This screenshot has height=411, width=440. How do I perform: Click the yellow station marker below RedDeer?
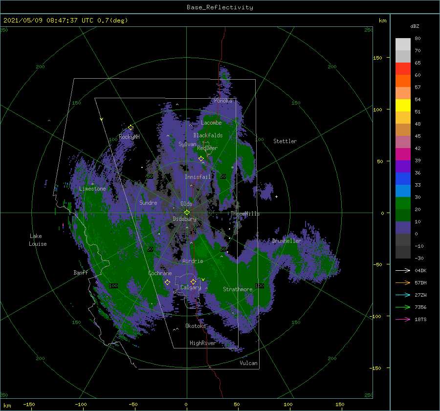pos(201,159)
